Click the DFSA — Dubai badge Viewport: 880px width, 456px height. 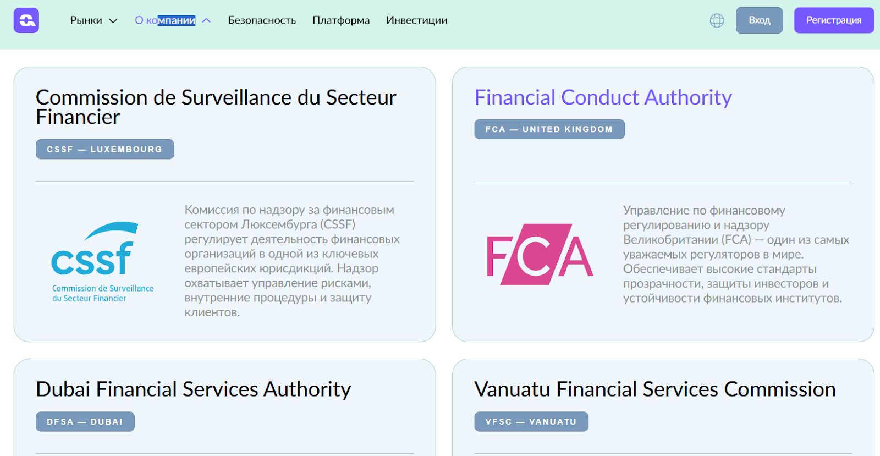(x=85, y=421)
